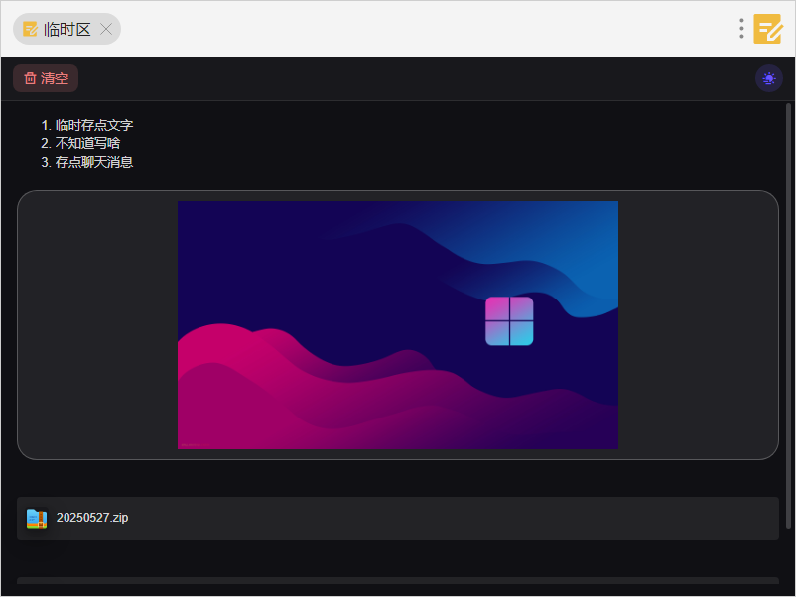Click the Windows logo in the wallpaper image
This screenshot has height=597, width=796.
(509, 321)
